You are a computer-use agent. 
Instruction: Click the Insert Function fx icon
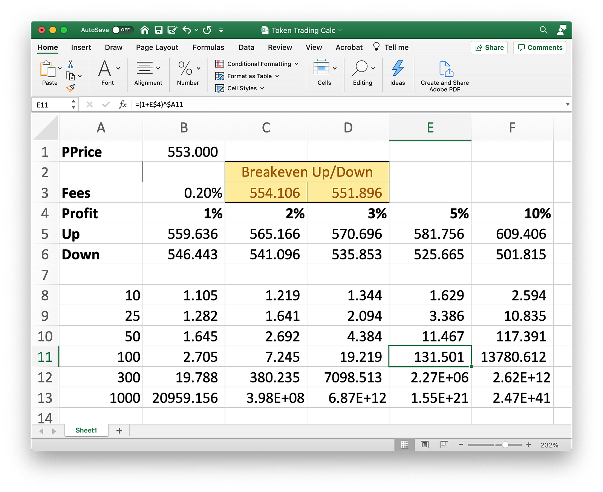(x=123, y=105)
